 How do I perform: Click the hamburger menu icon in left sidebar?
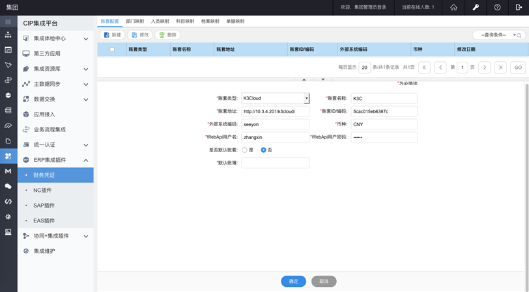pyautogui.click(x=8, y=22)
